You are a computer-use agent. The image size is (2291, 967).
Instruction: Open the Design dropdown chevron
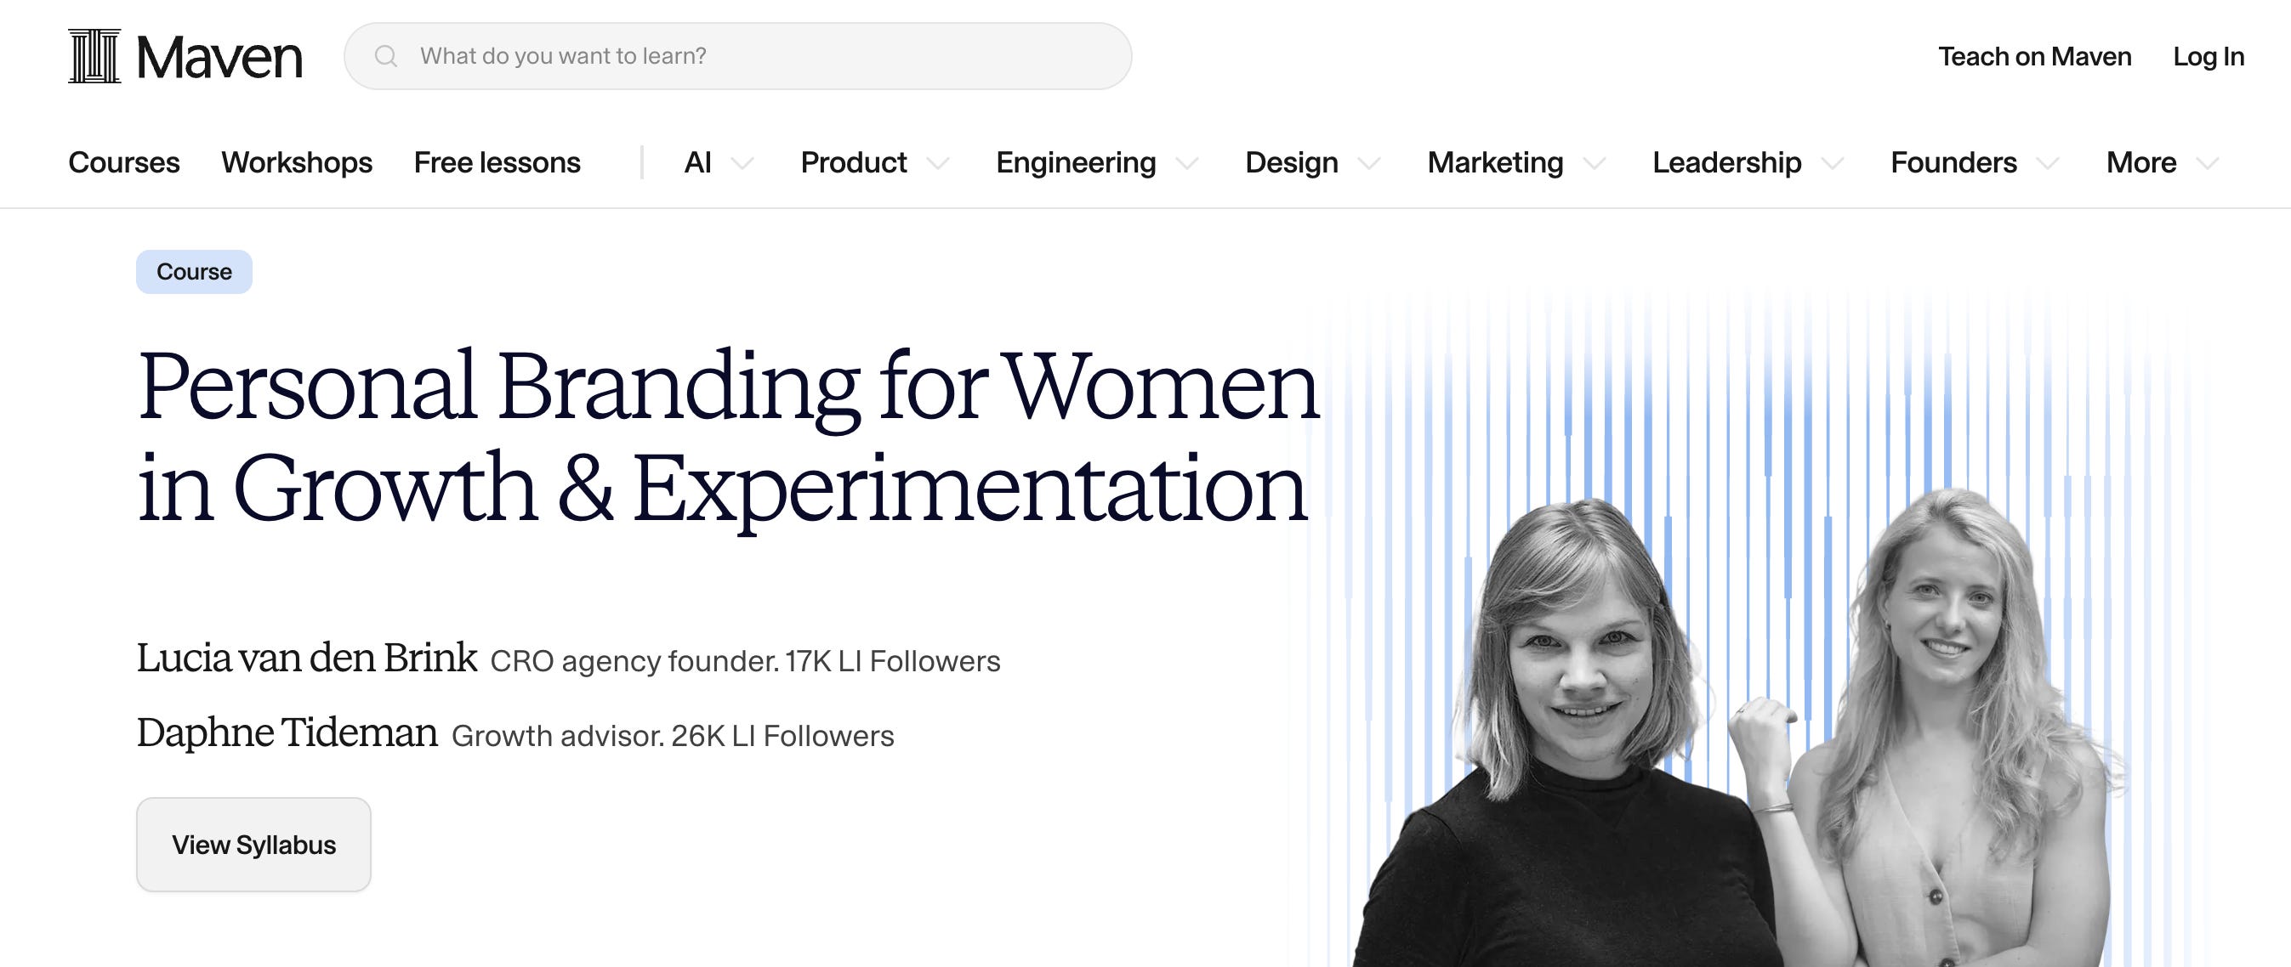click(x=1368, y=162)
